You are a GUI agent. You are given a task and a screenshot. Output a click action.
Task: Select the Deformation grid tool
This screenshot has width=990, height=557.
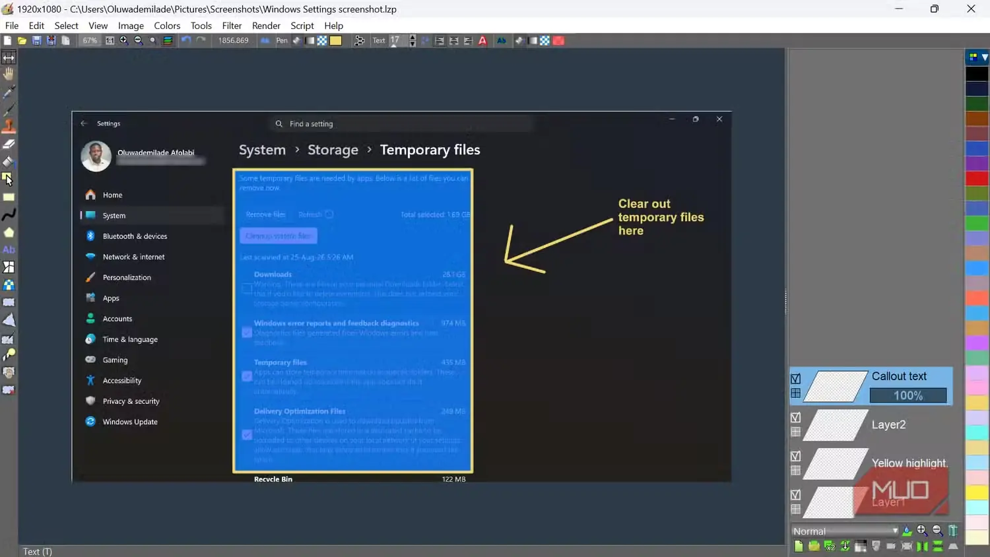pyautogui.click(x=9, y=267)
